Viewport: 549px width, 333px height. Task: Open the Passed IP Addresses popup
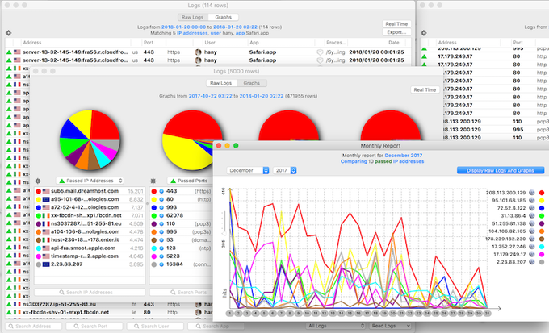point(90,181)
